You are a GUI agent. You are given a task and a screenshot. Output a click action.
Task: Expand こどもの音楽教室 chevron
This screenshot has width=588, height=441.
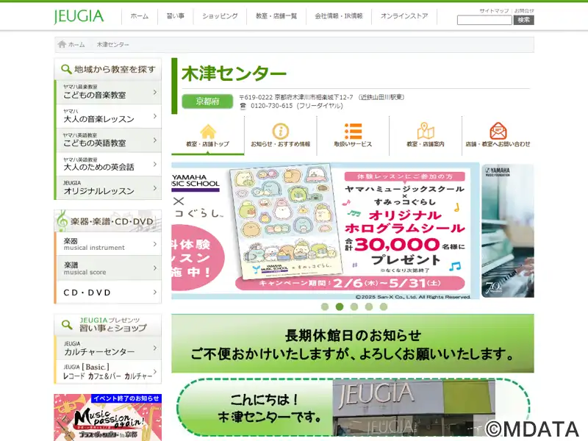[x=155, y=92]
